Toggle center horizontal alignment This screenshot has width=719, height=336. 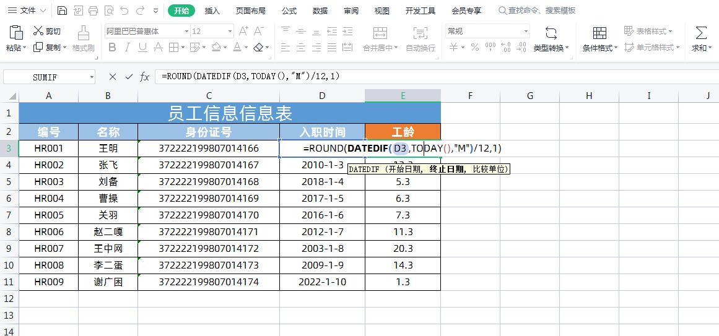point(301,47)
